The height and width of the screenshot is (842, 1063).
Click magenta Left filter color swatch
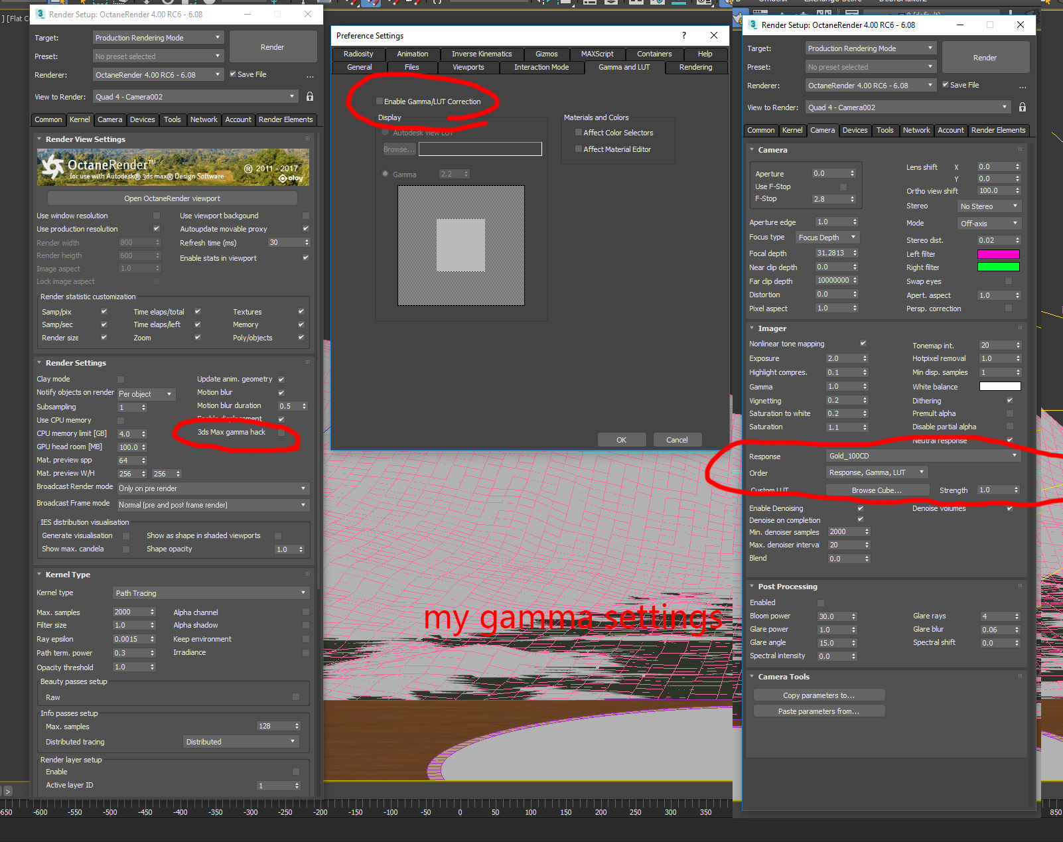998,254
